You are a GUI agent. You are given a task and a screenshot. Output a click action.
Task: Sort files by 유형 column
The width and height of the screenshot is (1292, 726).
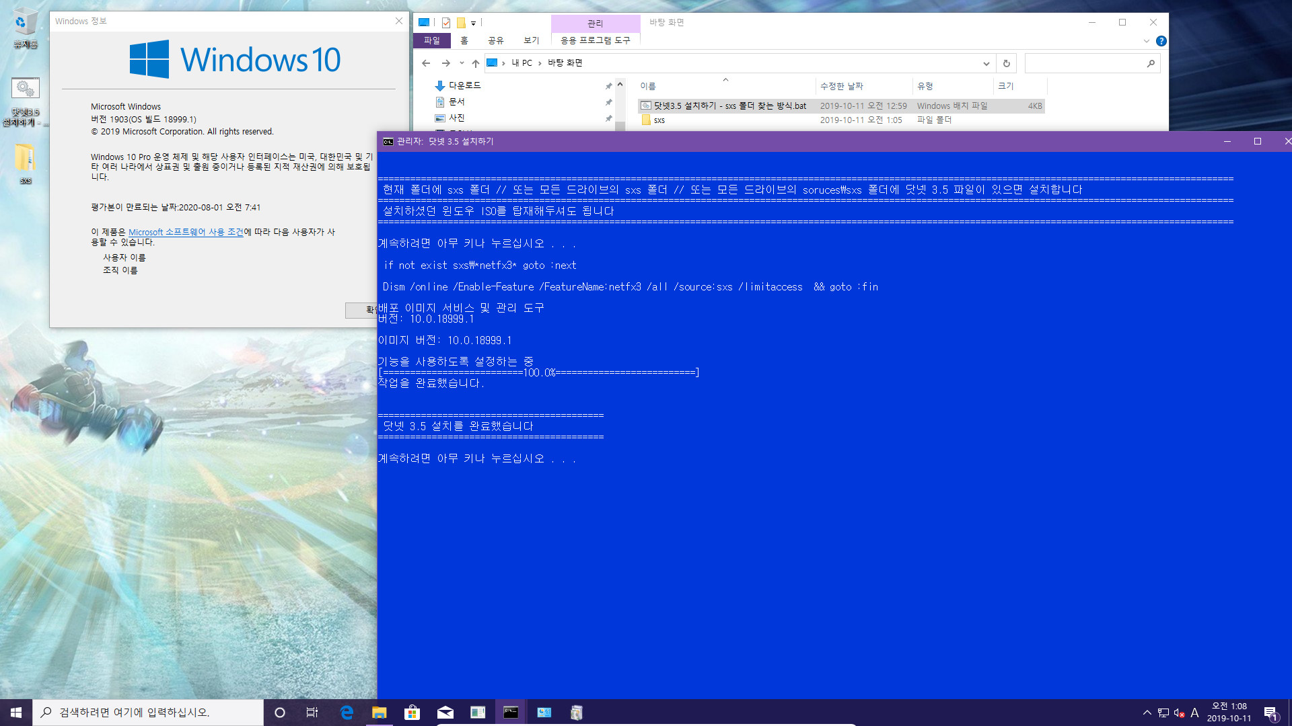point(953,86)
